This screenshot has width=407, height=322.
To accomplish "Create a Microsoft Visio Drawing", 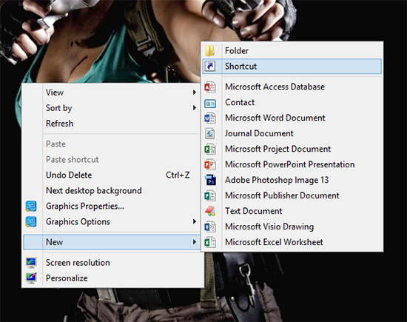I will [292, 227].
